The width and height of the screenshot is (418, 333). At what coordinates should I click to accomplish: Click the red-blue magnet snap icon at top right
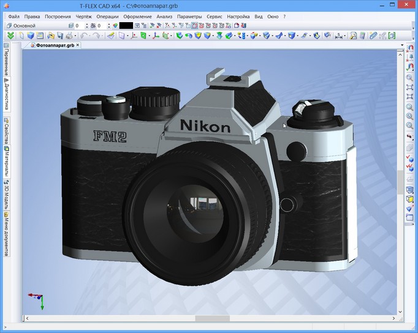tap(410, 48)
